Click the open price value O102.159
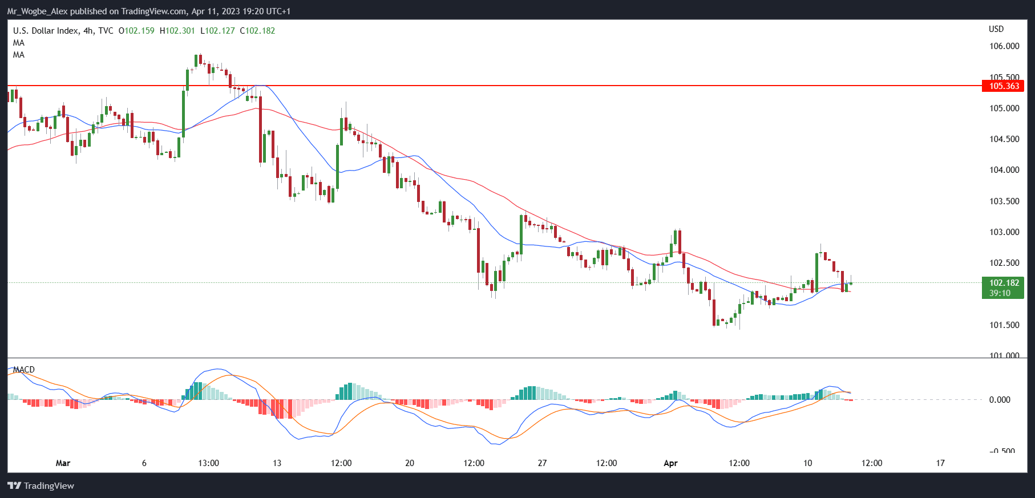 136,30
